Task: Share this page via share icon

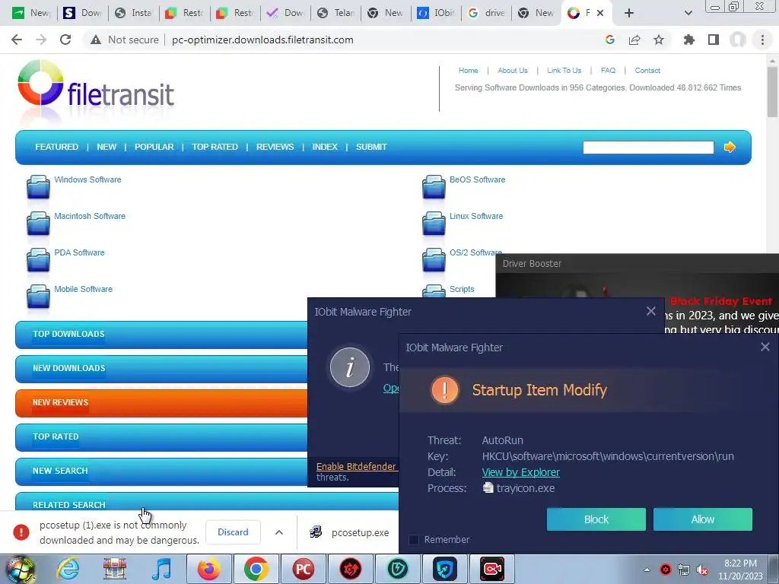Action: coord(634,40)
